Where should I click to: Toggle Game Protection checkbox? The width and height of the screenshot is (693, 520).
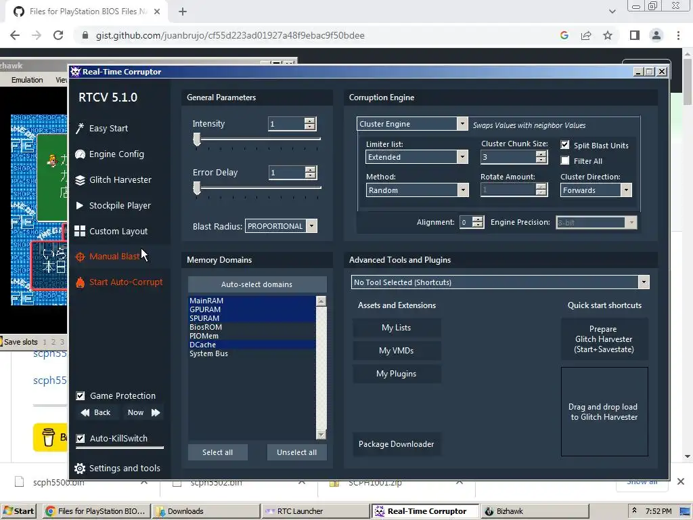[81, 395]
